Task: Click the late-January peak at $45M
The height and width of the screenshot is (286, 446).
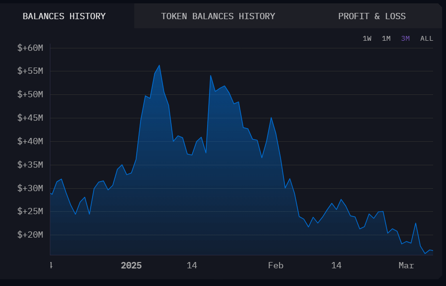Action: [x=271, y=117]
